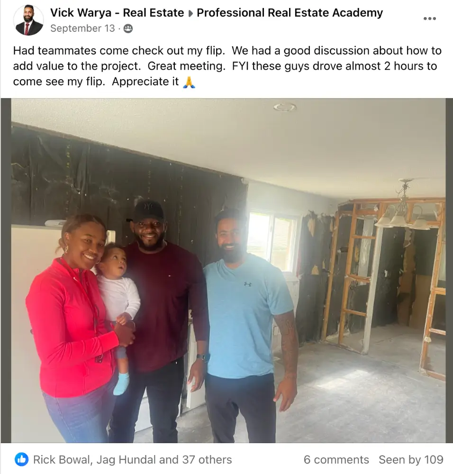Screen dimensions: 453x474
Task: Open Vick Warya's profile picture avatar
Action: coord(28,20)
